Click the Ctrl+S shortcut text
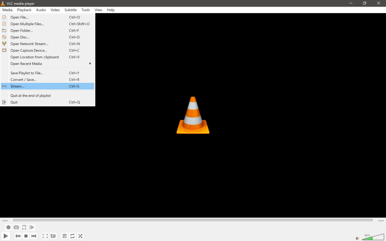Screen dimensions: 386x241 (74, 86)
